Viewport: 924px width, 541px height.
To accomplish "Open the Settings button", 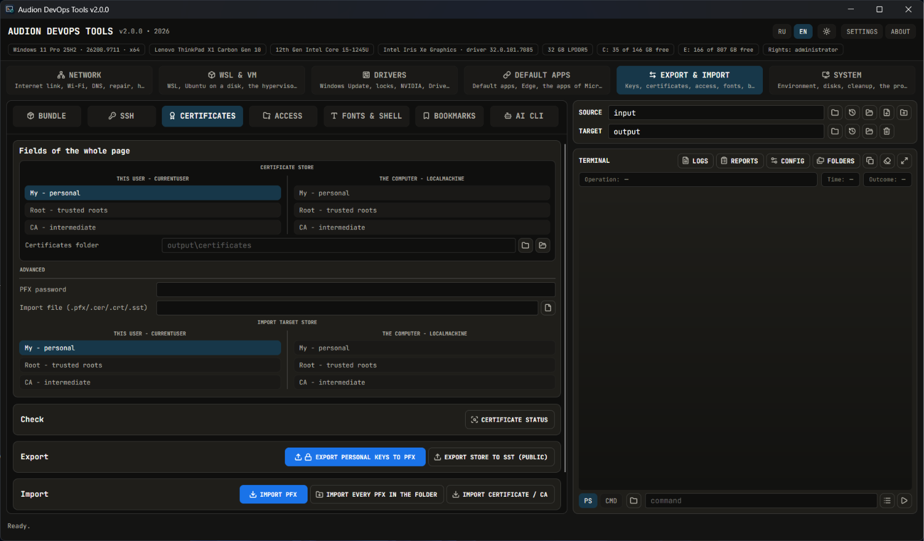I will pos(862,31).
